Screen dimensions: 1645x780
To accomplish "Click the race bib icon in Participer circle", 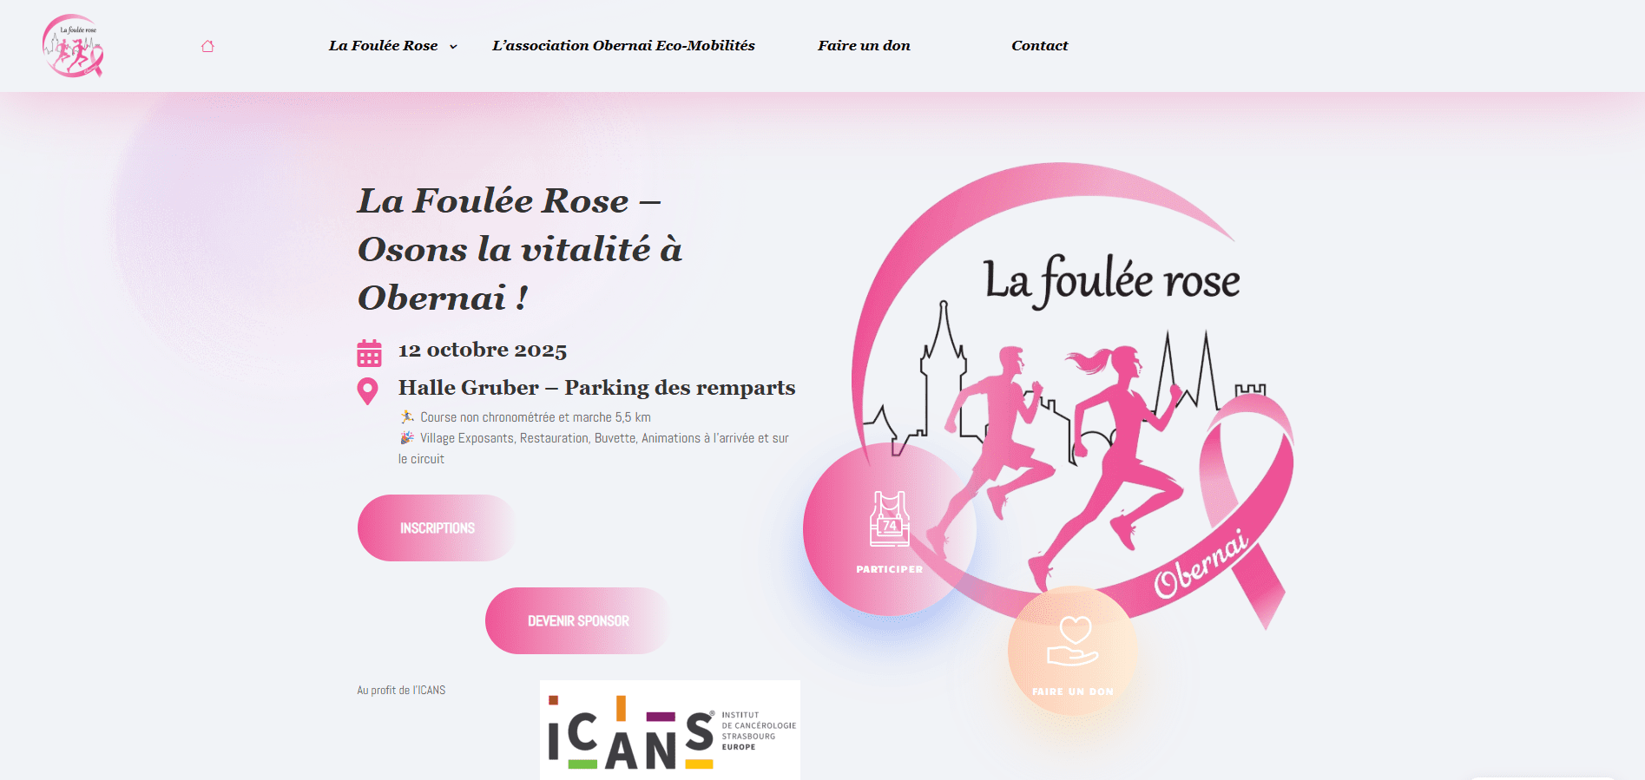I will pyautogui.click(x=890, y=519).
